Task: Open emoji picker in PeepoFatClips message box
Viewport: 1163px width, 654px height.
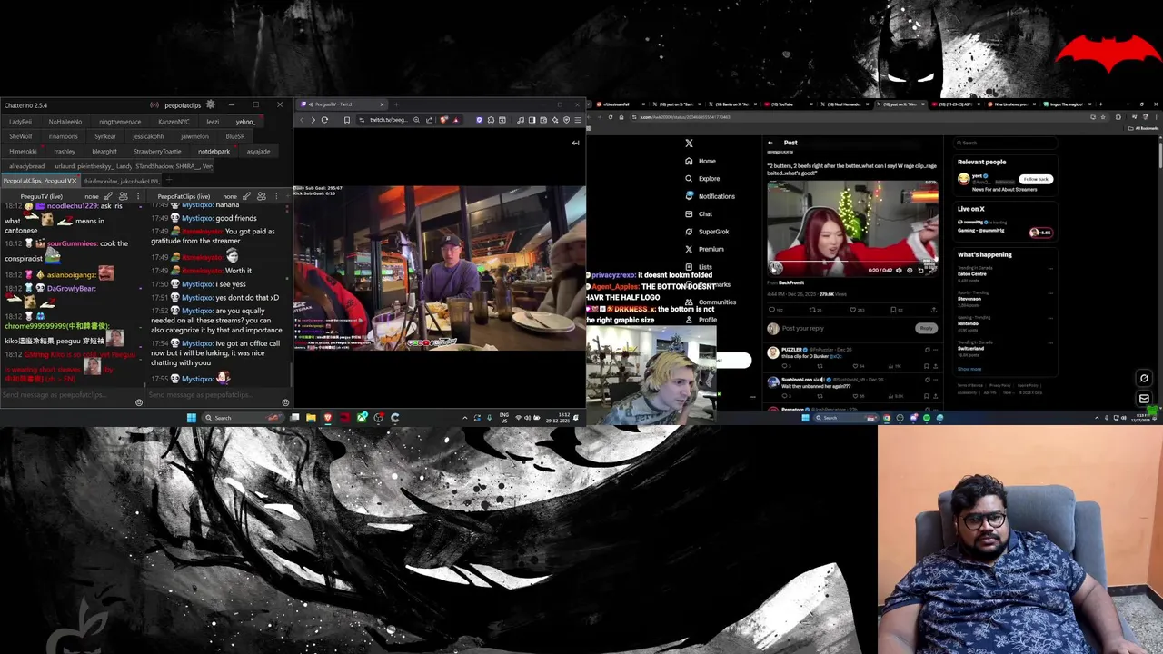Action: point(285,402)
